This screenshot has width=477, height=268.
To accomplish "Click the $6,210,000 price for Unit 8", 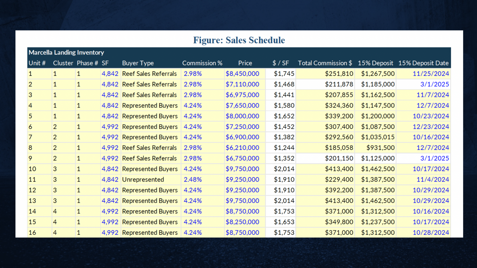I will tap(242, 148).
